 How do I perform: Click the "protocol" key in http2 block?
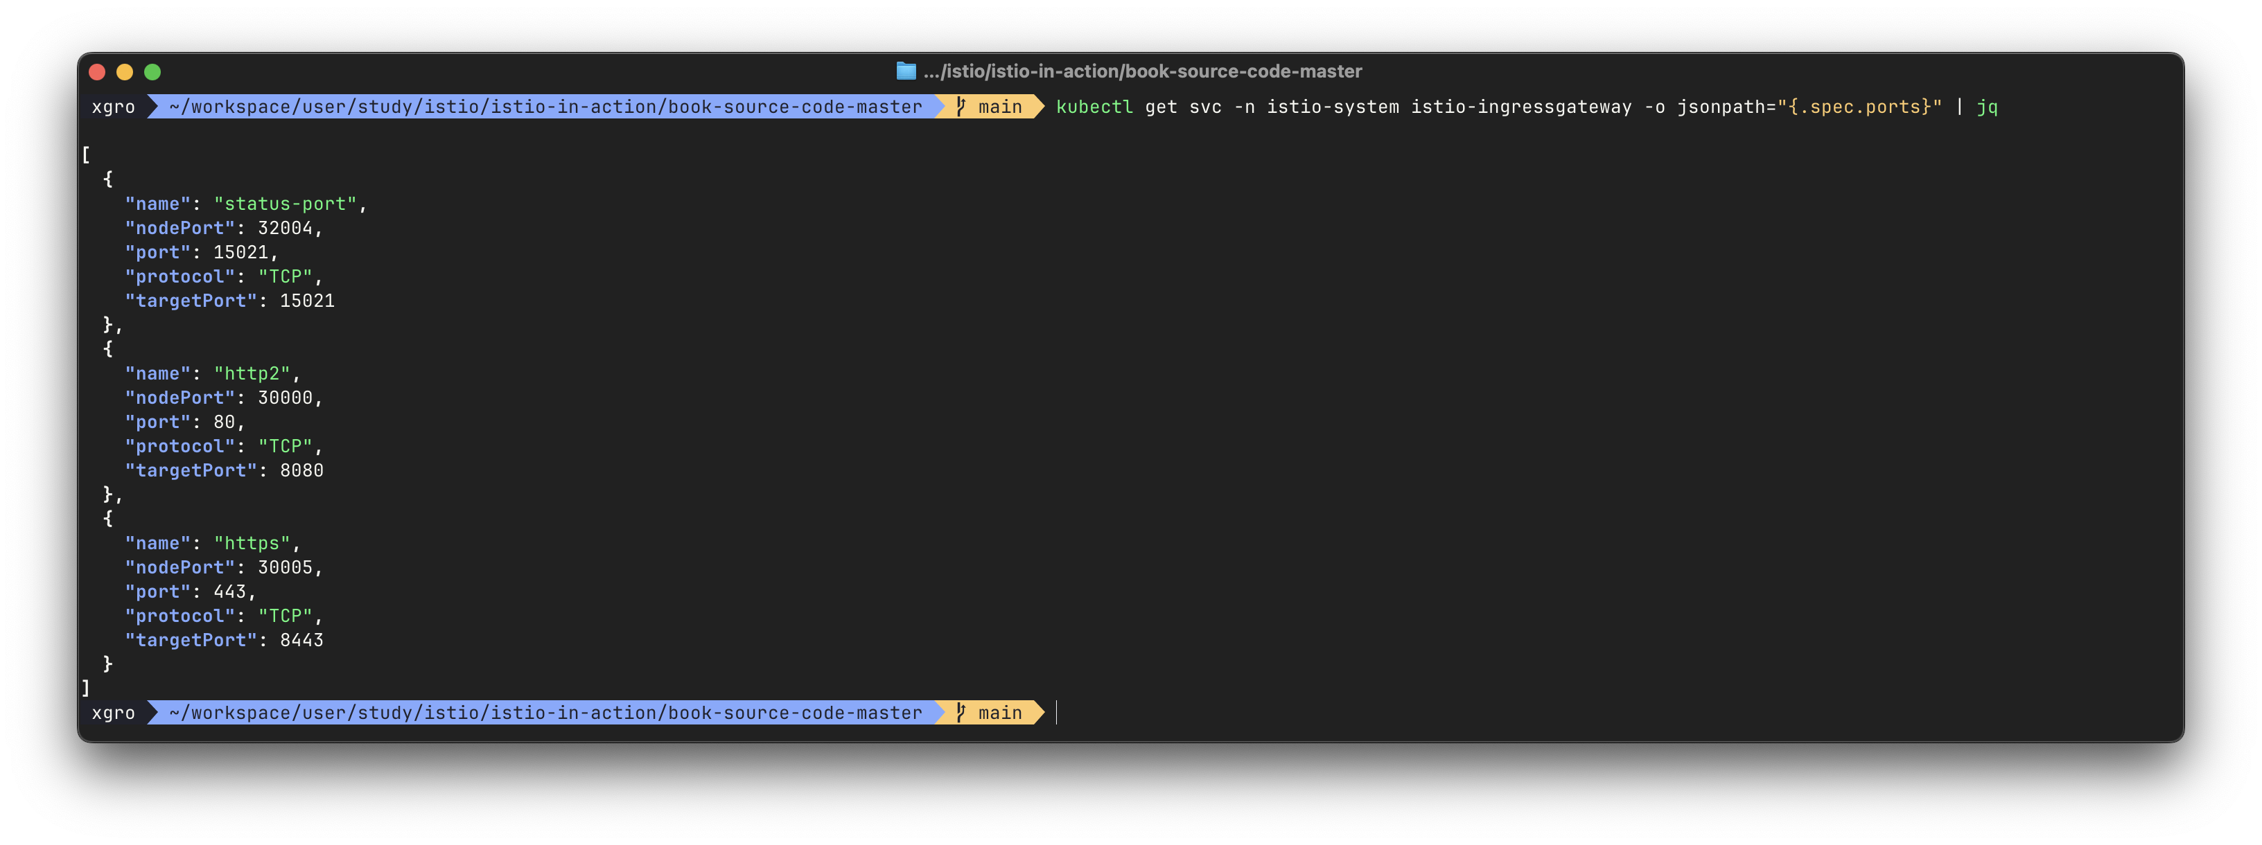[x=180, y=447]
